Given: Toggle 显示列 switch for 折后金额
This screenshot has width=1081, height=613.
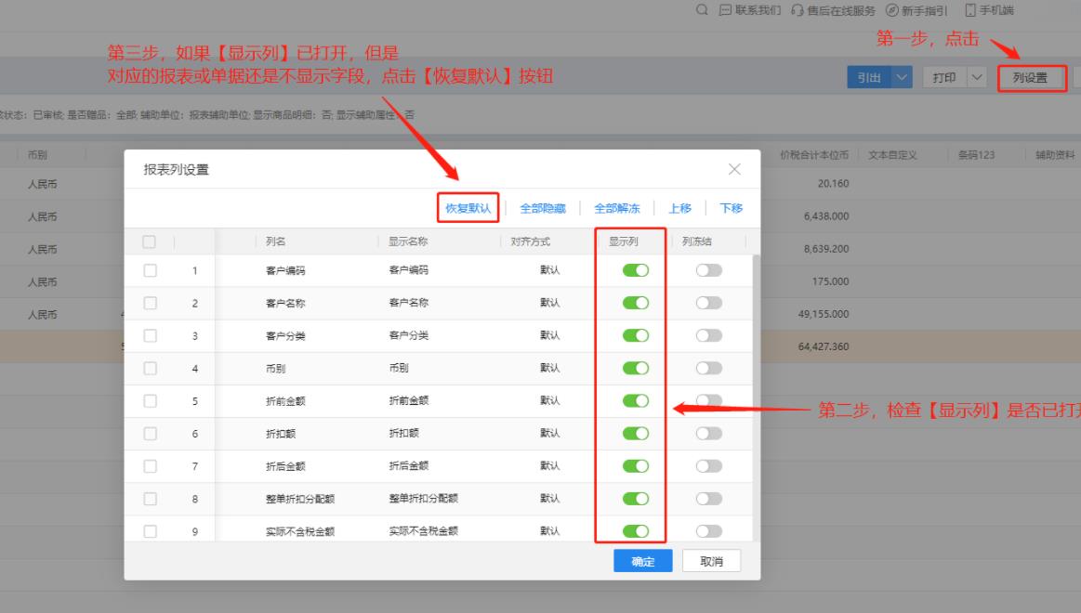Looking at the screenshot, I should coord(636,465).
